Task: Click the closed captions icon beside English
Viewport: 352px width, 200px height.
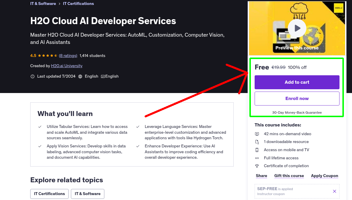Action: coord(103,76)
